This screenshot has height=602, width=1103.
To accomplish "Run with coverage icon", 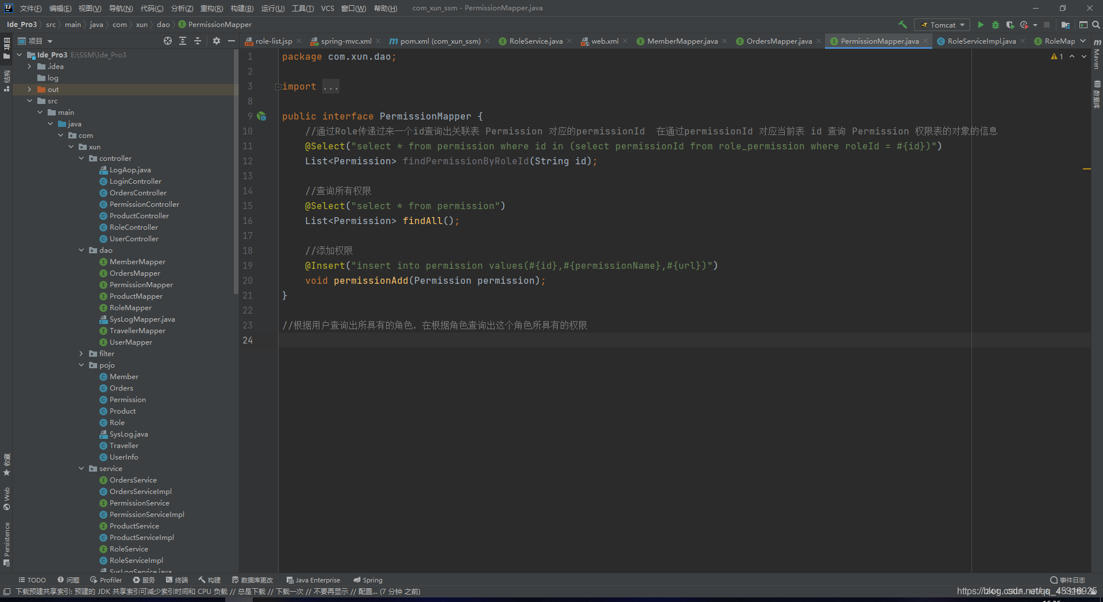I will tap(1010, 25).
